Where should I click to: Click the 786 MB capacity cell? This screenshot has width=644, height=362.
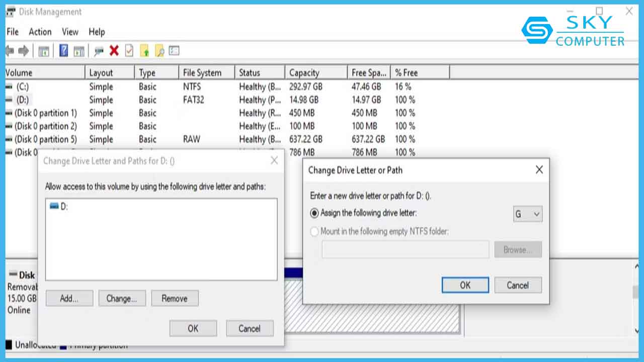tap(302, 152)
